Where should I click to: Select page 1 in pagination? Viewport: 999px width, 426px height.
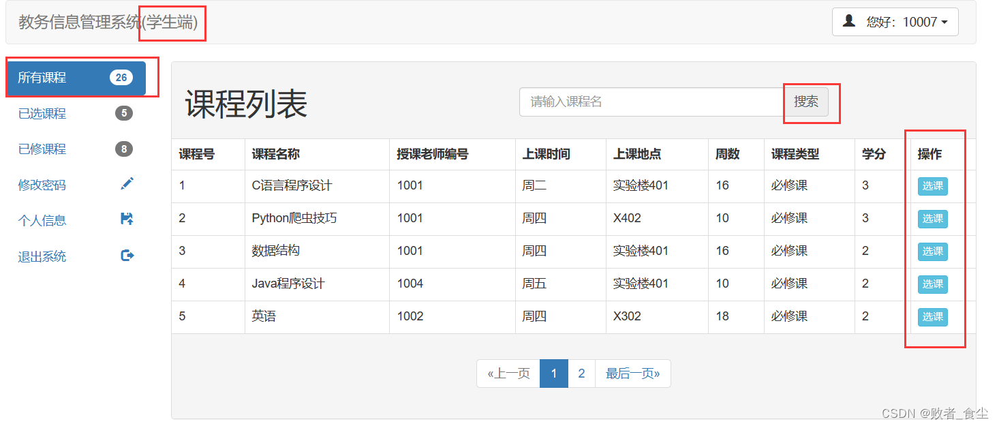(554, 374)
